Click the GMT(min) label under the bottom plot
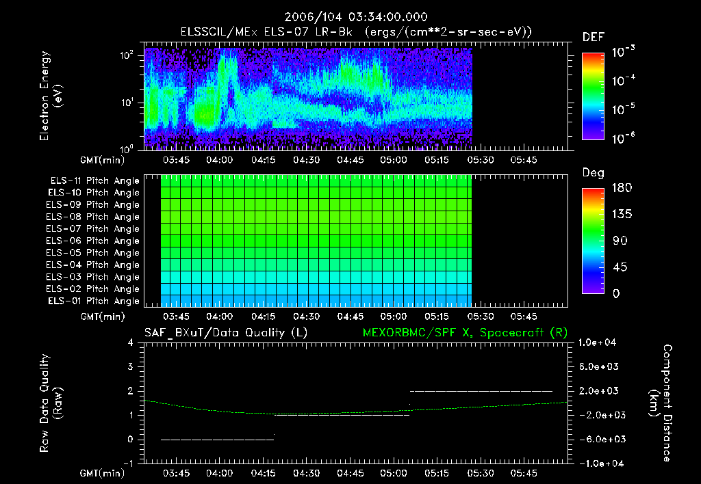 pyautogui.click(x=103, y=473)
